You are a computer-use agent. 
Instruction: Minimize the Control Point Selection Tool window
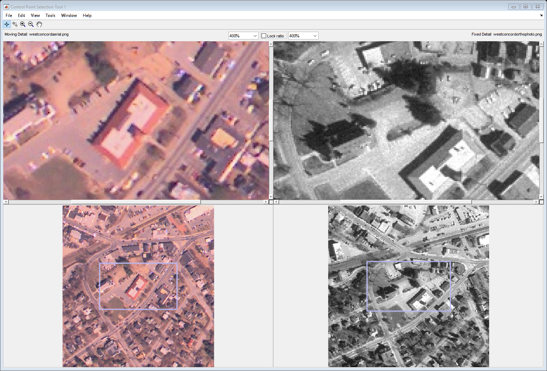point(514,7)
